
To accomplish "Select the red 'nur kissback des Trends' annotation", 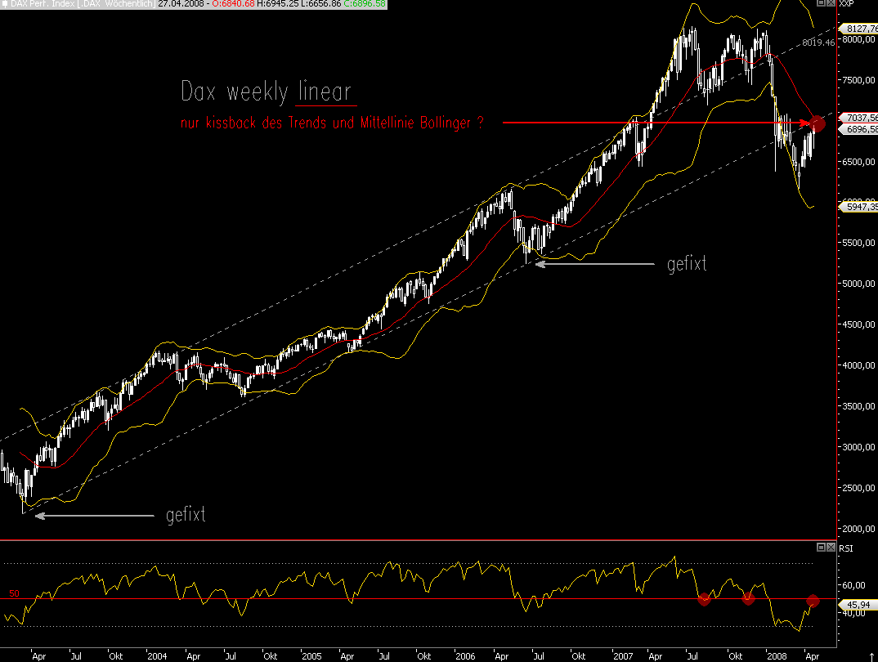I will pos(332,123).
